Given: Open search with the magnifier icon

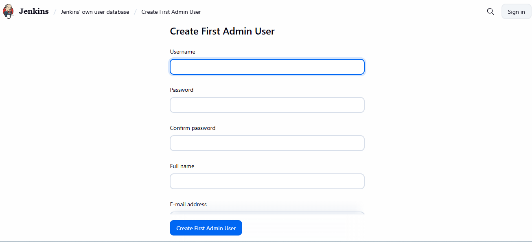Looking at the screenshot, I should (490, 12).
